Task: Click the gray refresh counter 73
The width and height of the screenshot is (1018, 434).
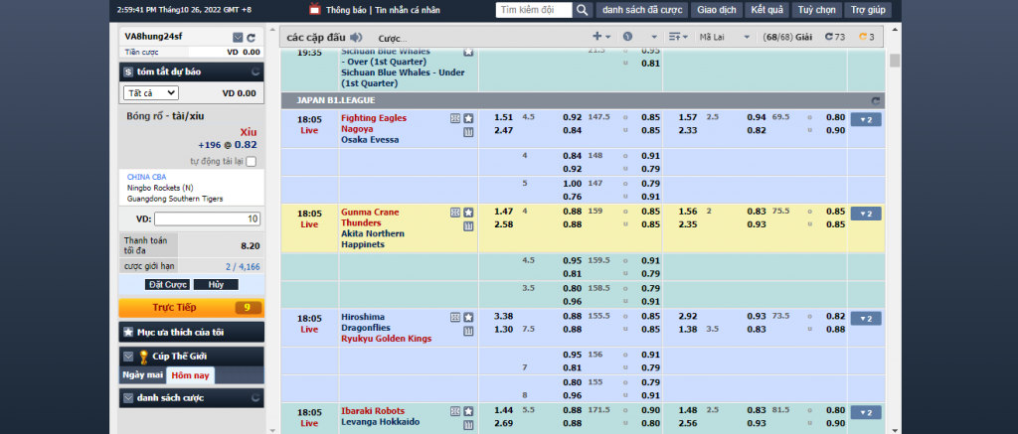Action: point(835,37)
